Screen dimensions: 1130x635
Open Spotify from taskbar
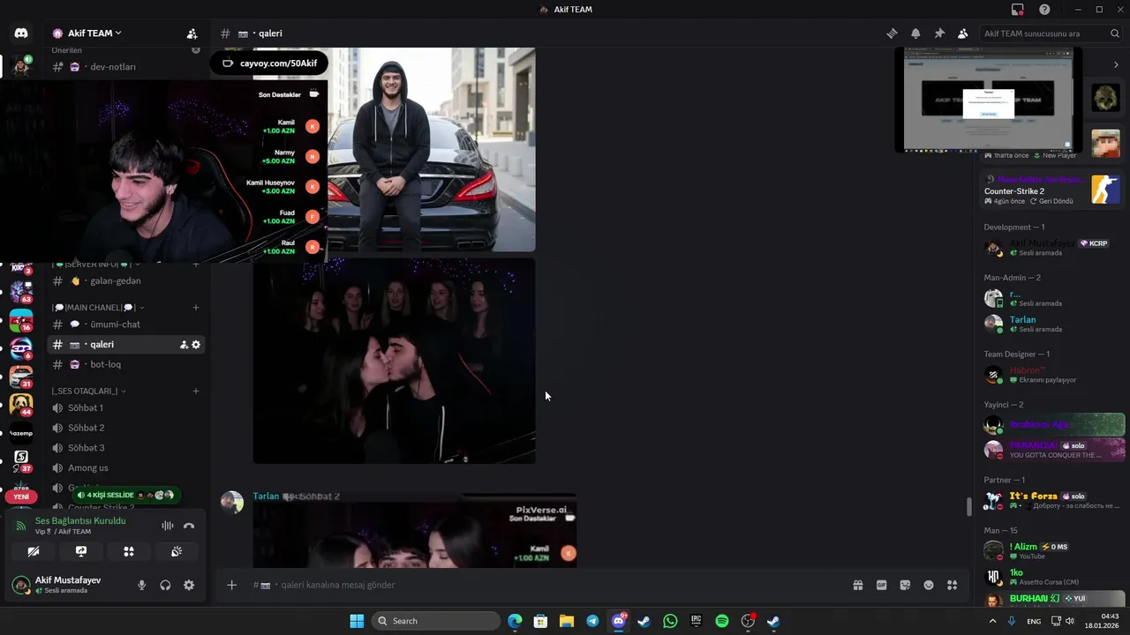[721, 621]
